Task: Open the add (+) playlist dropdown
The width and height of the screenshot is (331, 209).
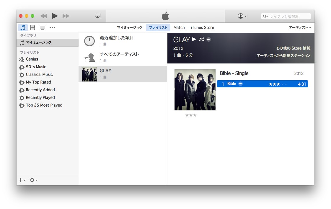Action: coord(22,180)
